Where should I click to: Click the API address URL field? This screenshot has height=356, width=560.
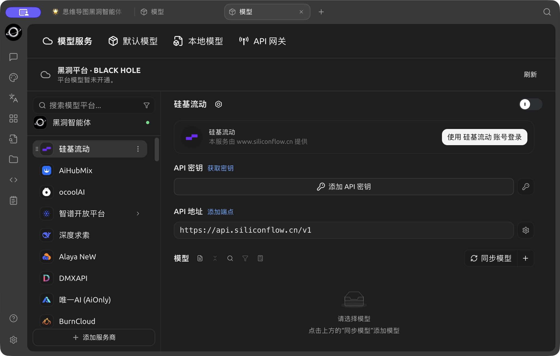tap(344, 230)
